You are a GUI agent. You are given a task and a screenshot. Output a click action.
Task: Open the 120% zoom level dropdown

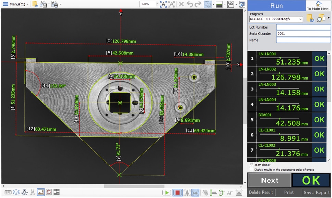pyautogui.click(x=157, y=4)
